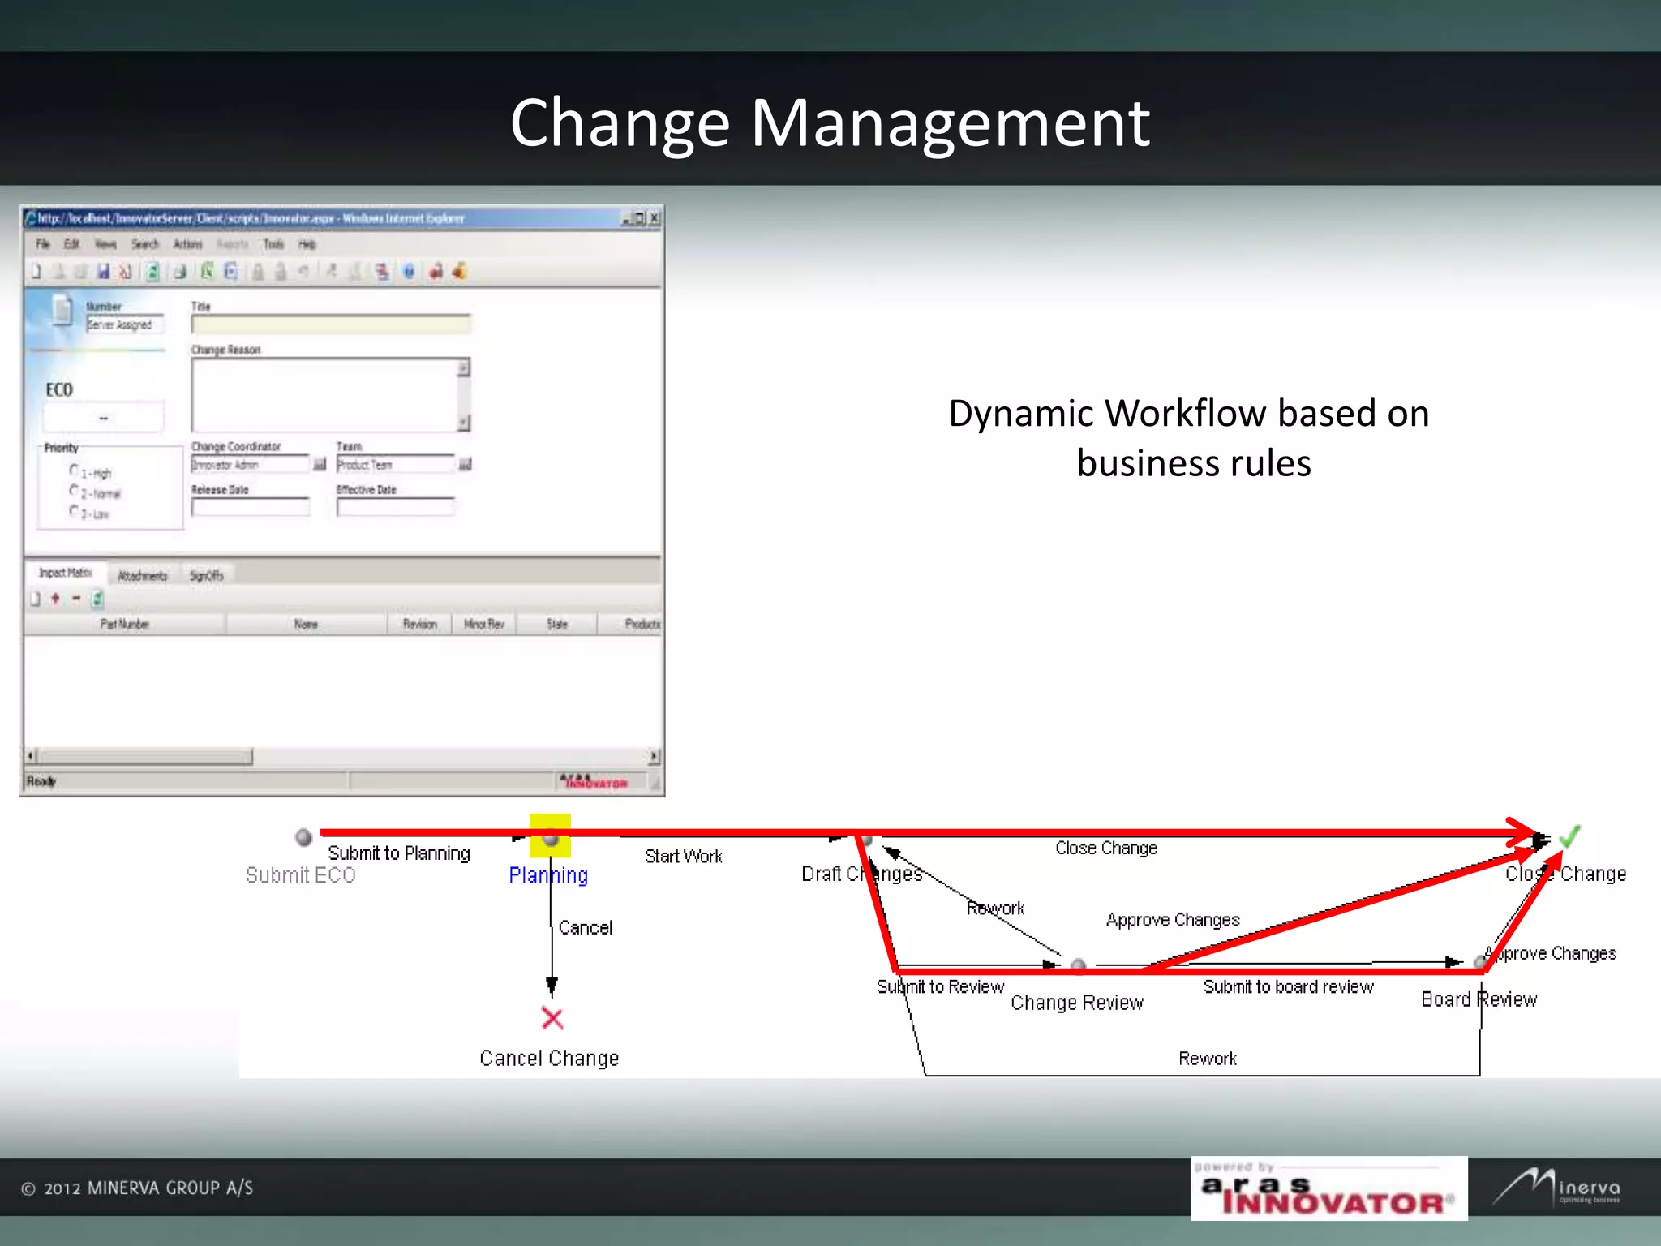Open the Actions menu
The height and width of the screenshot is (1246, 1661).
tap(187, 244)
